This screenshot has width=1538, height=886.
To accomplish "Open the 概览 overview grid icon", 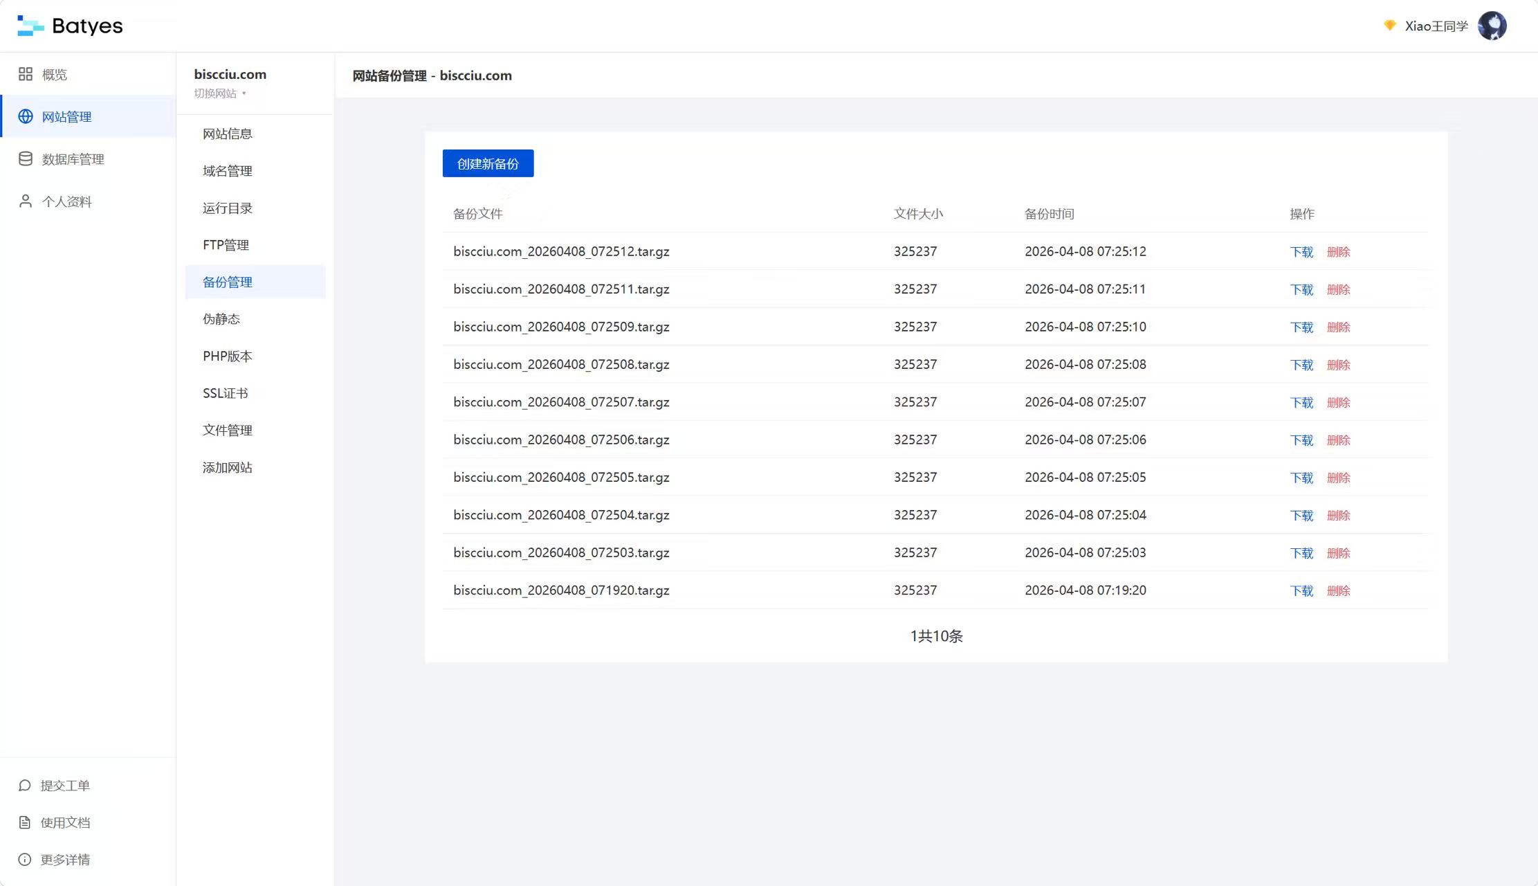I will click(26, 74).
